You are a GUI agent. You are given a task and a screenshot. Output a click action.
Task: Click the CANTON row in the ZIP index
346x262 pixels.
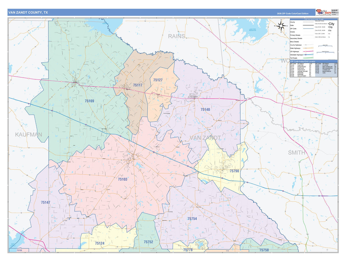click(x=301, y=65)
